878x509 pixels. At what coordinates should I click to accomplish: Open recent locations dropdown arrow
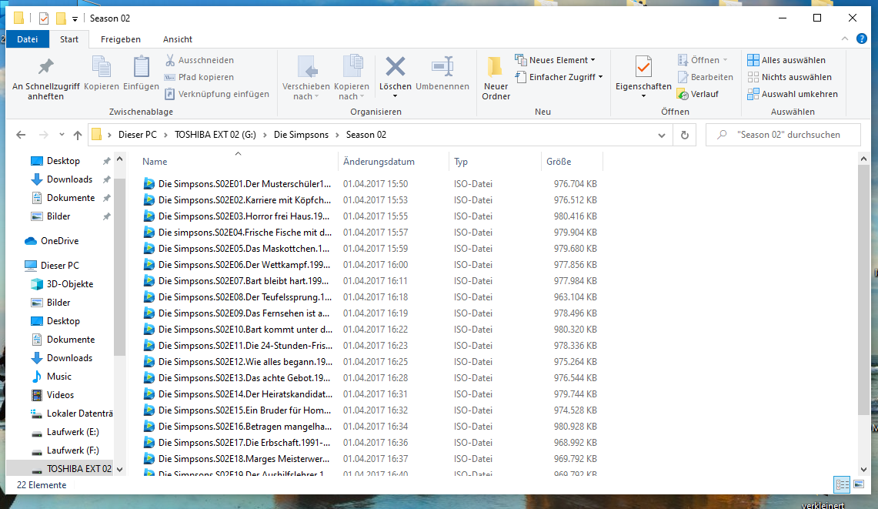[x=62, y=135]
